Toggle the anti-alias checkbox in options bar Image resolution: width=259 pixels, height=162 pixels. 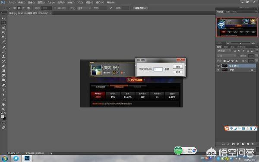(55, 8)
